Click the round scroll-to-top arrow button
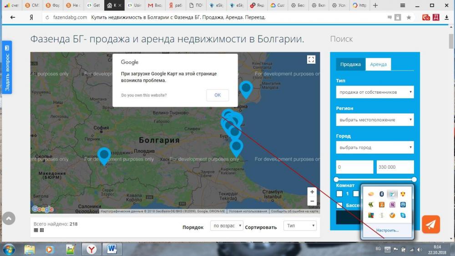Screen dimensions: 455x256 [x=9, y=218]
